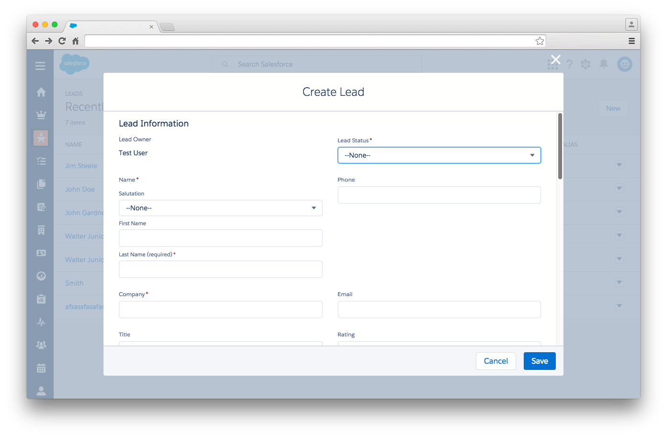The height and width of the screenshot is (437, 667).
Task: Click the dialog's vertical scrollbar thumb
Action: [560, 146]
